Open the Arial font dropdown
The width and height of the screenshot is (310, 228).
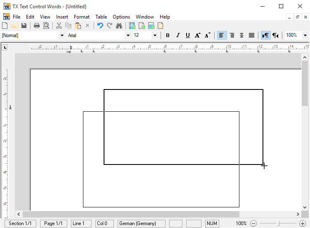coord(128,35)
